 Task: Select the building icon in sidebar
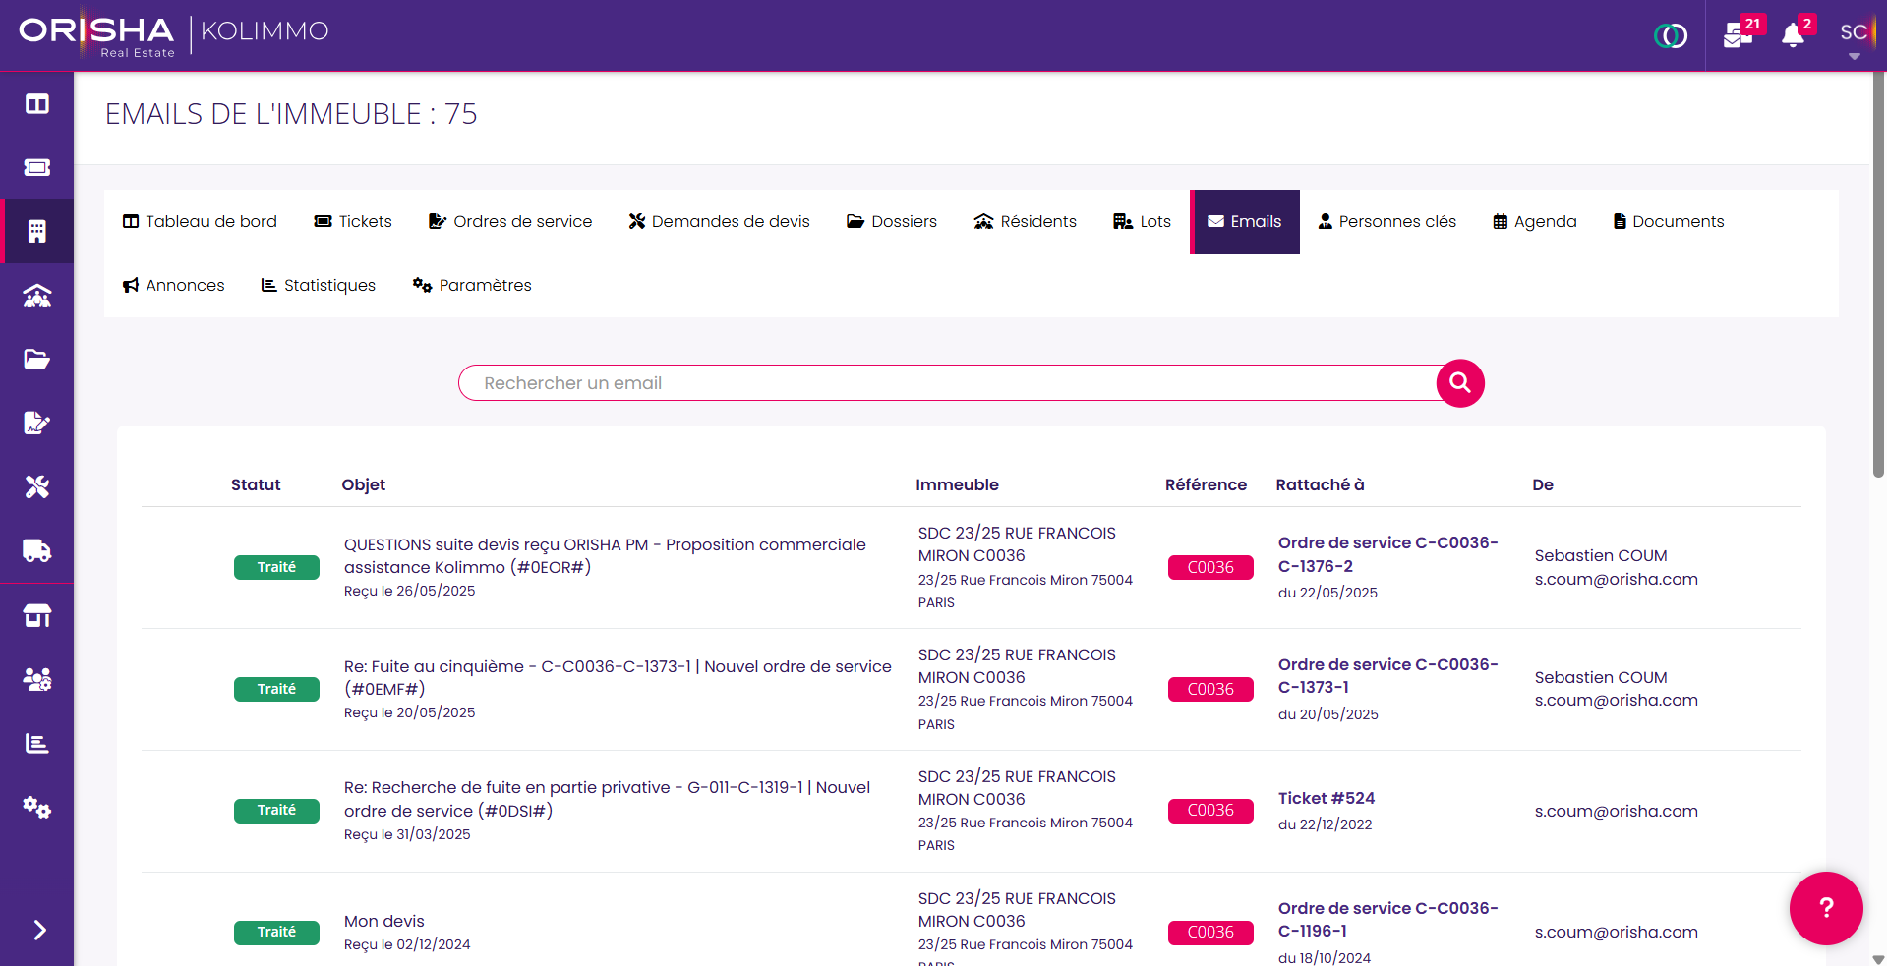37,232
